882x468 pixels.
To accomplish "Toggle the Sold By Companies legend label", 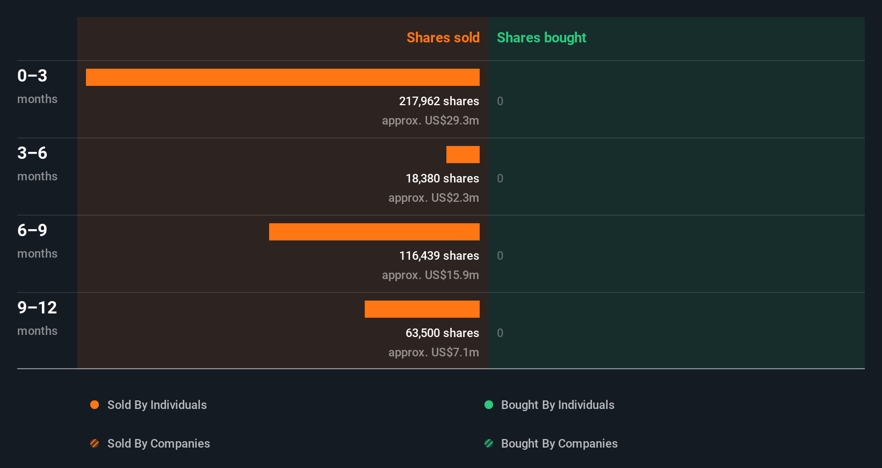I will pyautogui.click(x=158, y=443).
